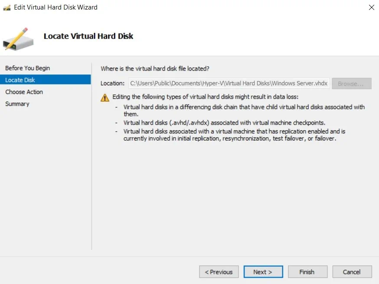Click the differencing disk chain bullet text

(244, 110)
